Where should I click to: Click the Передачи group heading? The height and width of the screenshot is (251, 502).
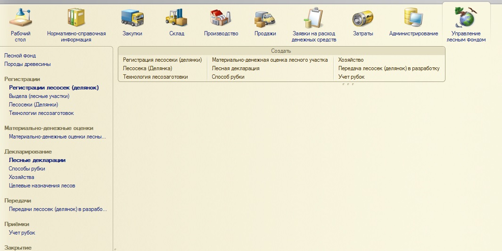17,201
